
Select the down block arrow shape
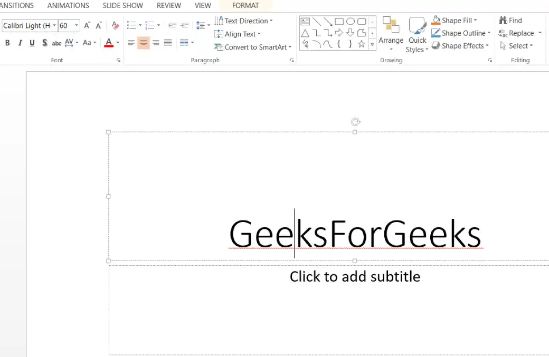pyautogui.click(x=350, y=33)
